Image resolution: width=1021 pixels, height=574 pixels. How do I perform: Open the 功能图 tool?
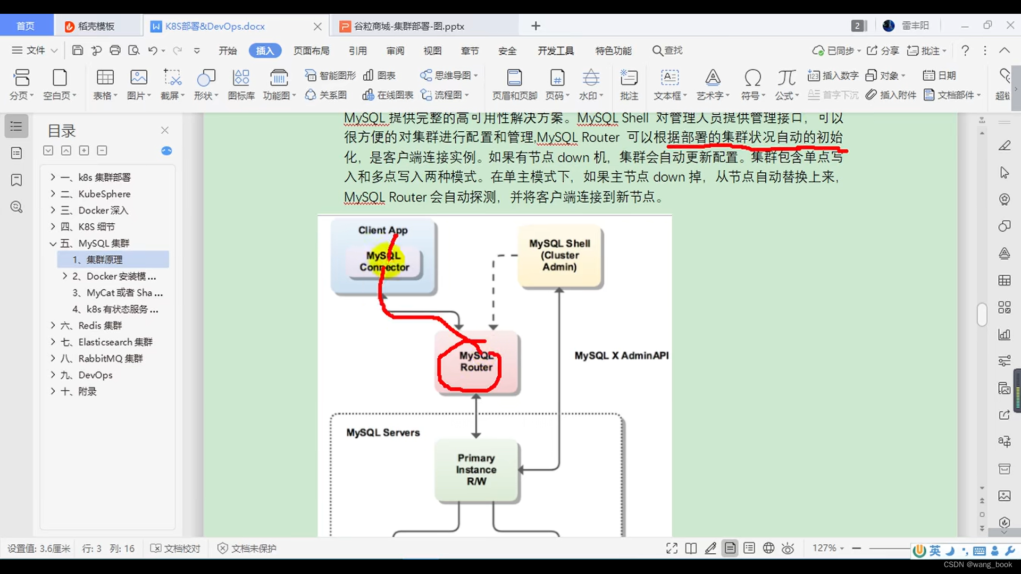279,85
